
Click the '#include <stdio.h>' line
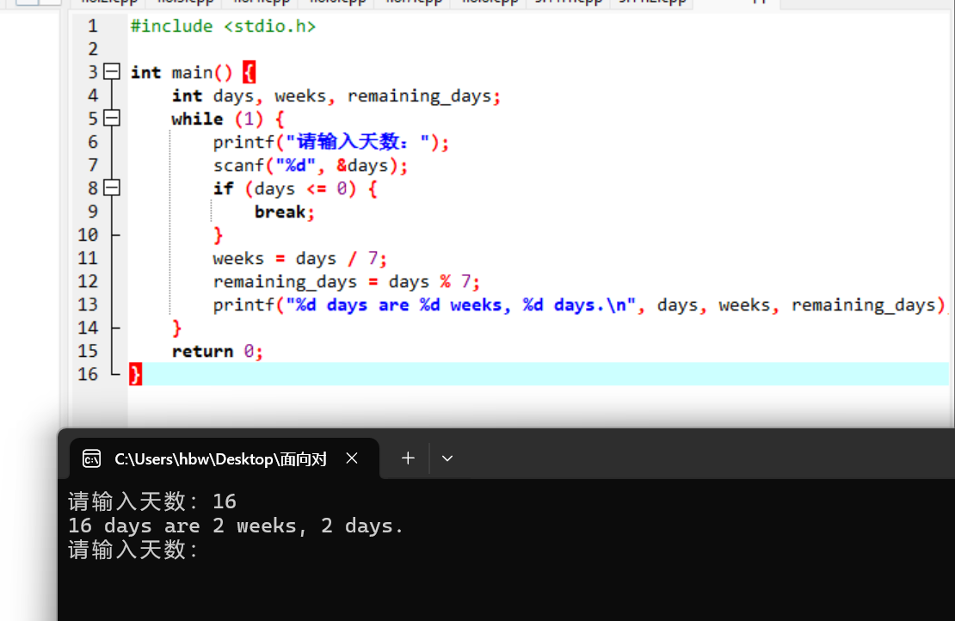click(223, 26)
